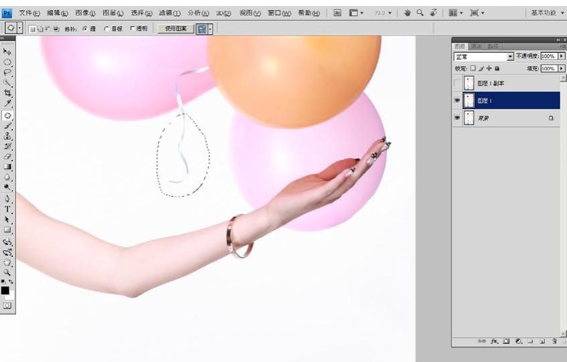Select the 3D Orbit camera tool
Image resolution: width=567 pixels, height=362 pixels.
[7, 252]
